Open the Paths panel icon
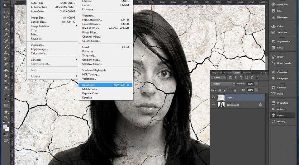This screenshot has width=299, height=165. pyautogui.click(x=273, y=94)
